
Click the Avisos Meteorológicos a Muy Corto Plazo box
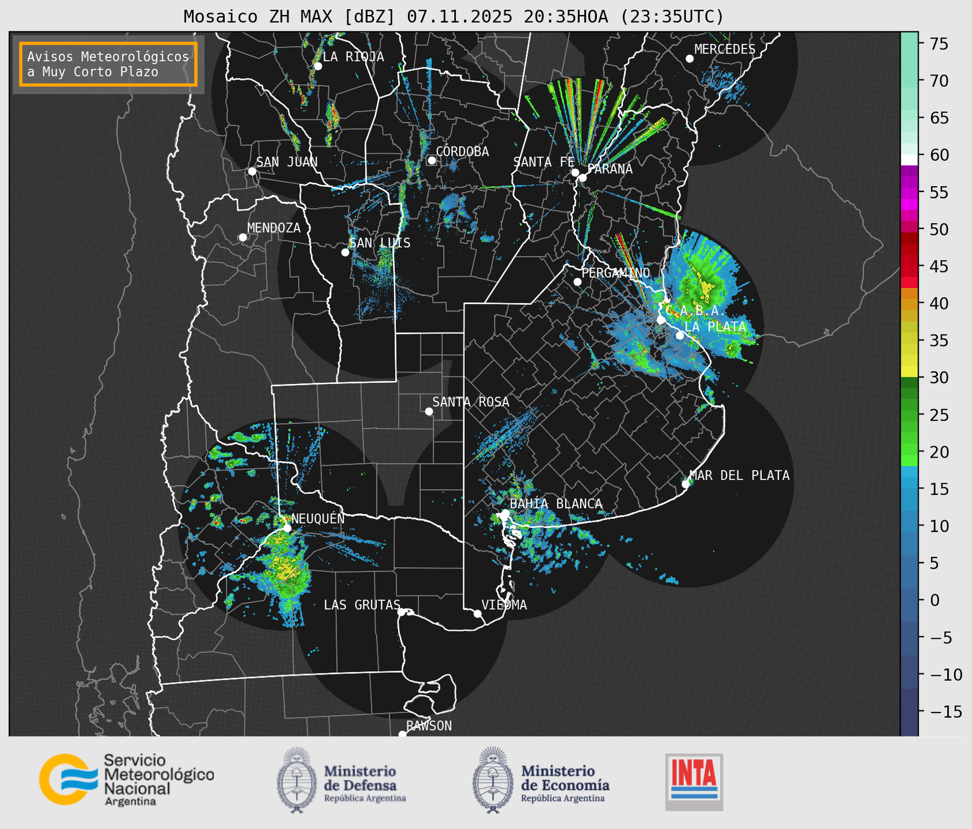click(108, 64)
